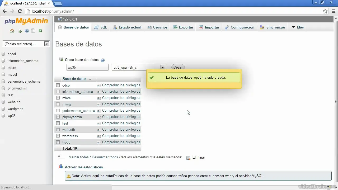
Task: Select the performance_schema row checkbox
Action: point(58,111)
